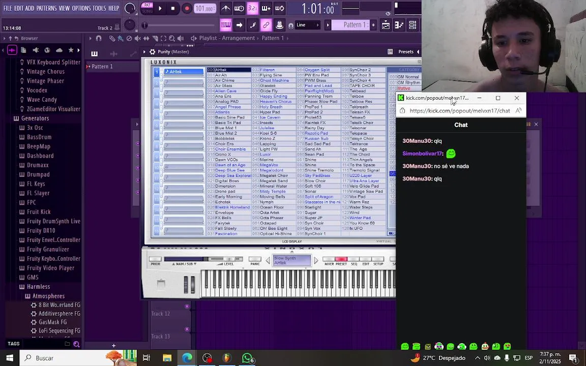Open the Presets dropdown of Purity

click(406, 52)
